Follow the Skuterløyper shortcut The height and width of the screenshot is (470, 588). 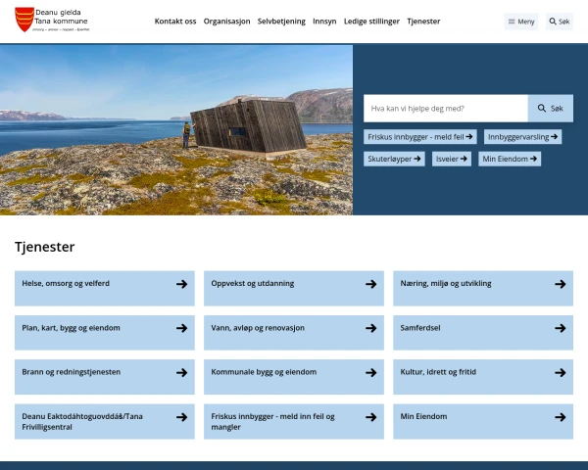click(x=394, y=158)
